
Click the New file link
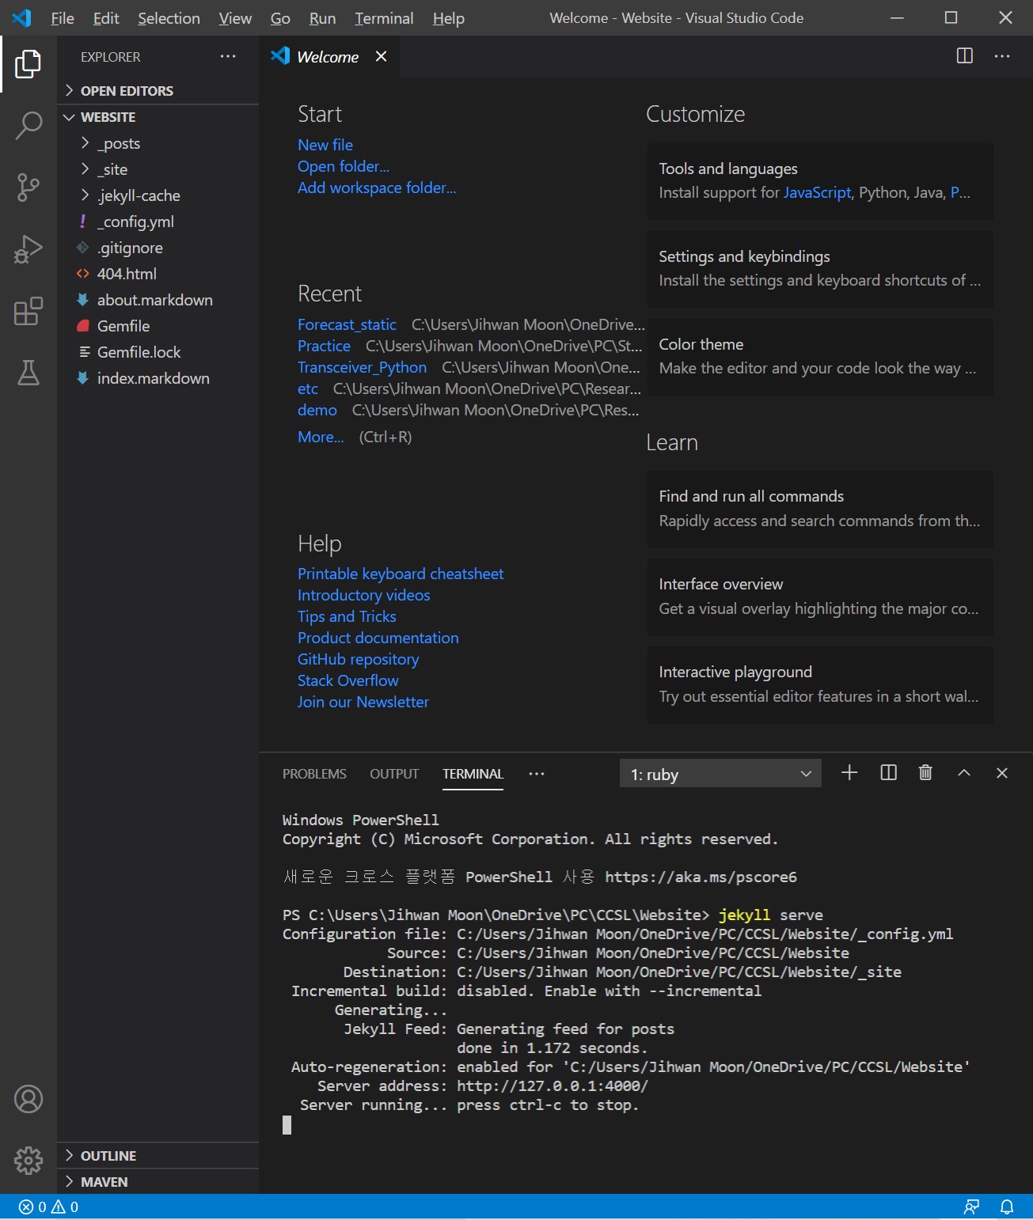(325, 145)
